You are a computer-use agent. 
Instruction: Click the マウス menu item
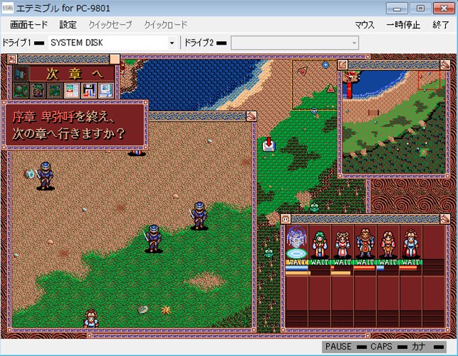[x=364, y=25]
